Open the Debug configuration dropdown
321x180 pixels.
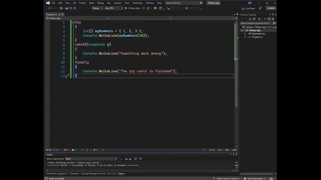[x=97, y=8]
